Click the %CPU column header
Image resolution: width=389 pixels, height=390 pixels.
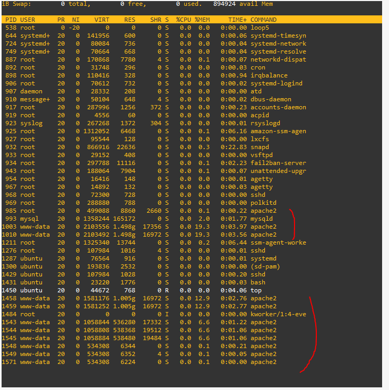point(184,20)
